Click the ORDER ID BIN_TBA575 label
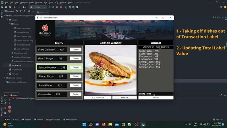 156,47
